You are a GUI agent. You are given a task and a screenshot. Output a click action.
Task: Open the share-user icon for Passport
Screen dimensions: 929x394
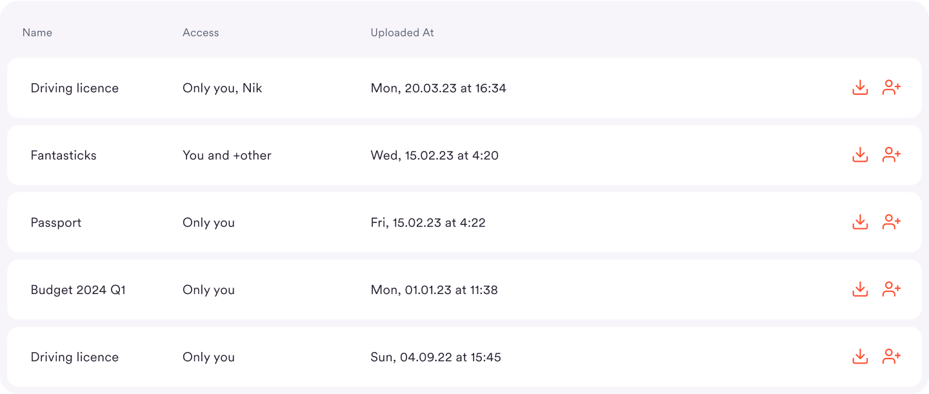(892, 222)
